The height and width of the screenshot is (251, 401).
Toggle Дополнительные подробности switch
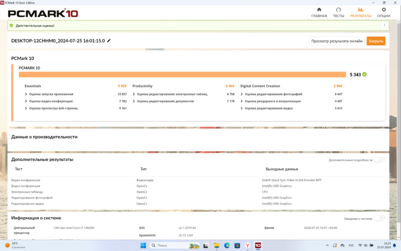pos(380,160)
